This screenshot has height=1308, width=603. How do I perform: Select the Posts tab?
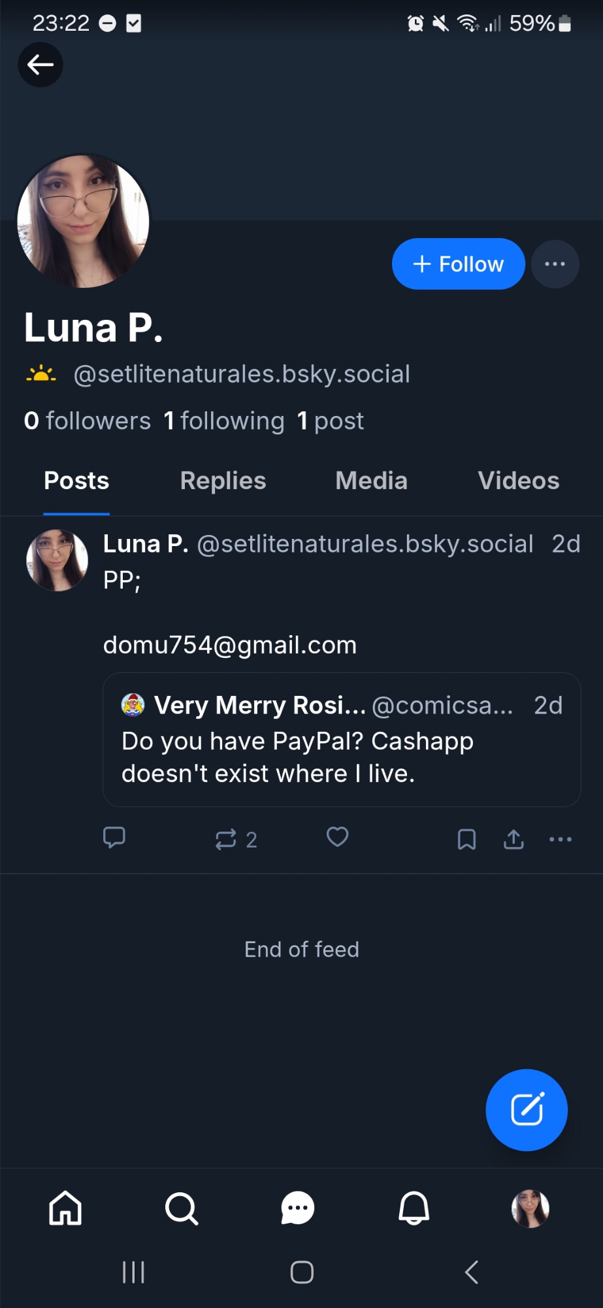click(x=76, y=481)
